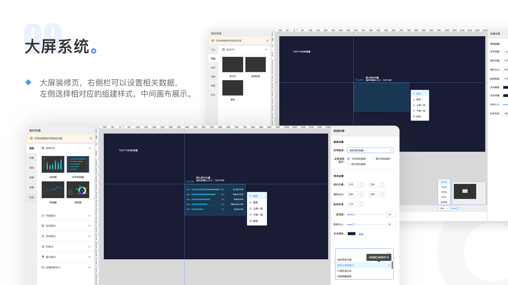Screen dimensions: 508x285
Task: Click the grid icon beside 全部(20) in back window
Action: click(x=224, y=49)
